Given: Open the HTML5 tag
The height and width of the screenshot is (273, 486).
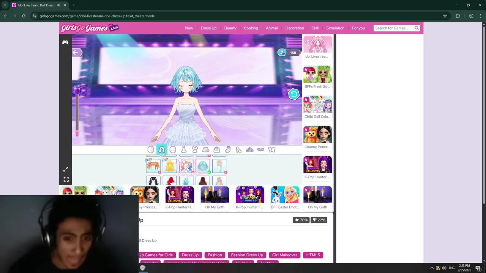Looking at the screenshot, I should pyautogui.click(x=313, y=255).
